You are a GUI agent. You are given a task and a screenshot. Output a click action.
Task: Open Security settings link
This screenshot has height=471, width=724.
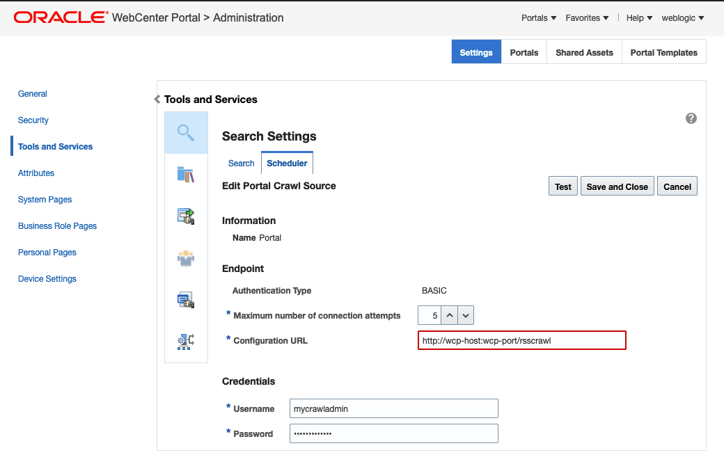[x=33, y=120]
